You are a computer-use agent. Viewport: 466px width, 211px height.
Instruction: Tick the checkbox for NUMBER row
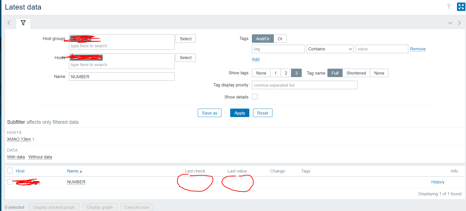pos(10,182)
